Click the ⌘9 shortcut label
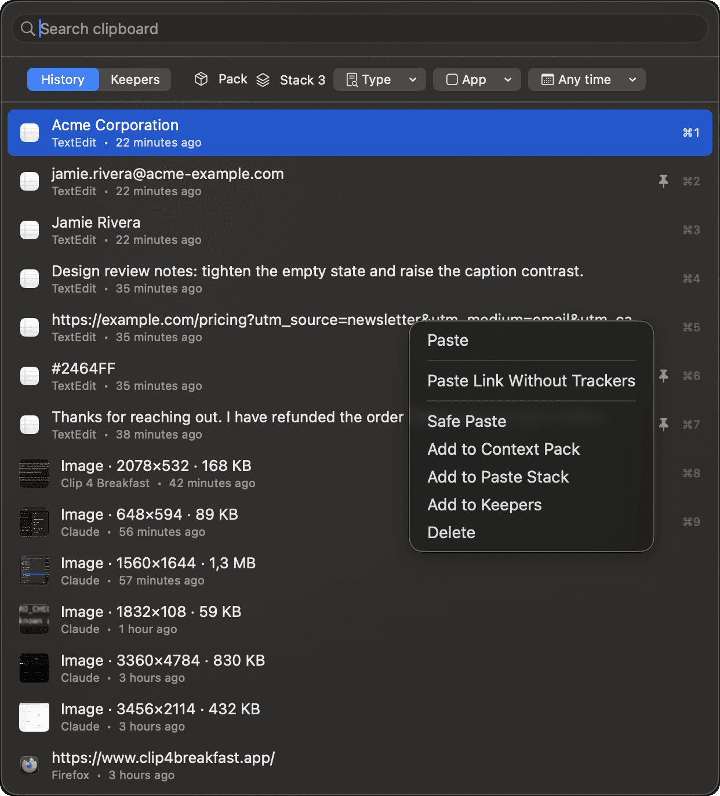This screenshot has width=720, height=796. (691, 522)
